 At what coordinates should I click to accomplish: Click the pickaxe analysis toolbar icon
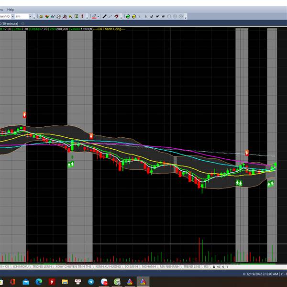click(x=70, y=16)
